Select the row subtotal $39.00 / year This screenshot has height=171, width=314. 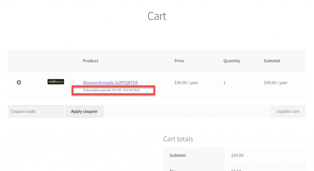(276, 82)
